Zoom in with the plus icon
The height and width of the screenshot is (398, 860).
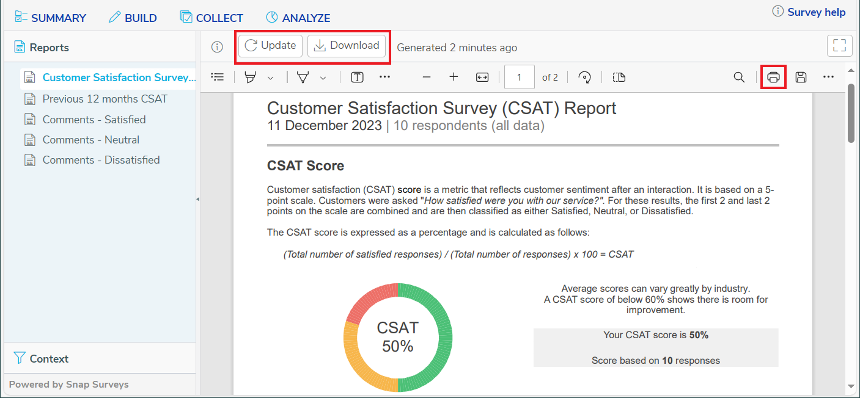point(454,77)
